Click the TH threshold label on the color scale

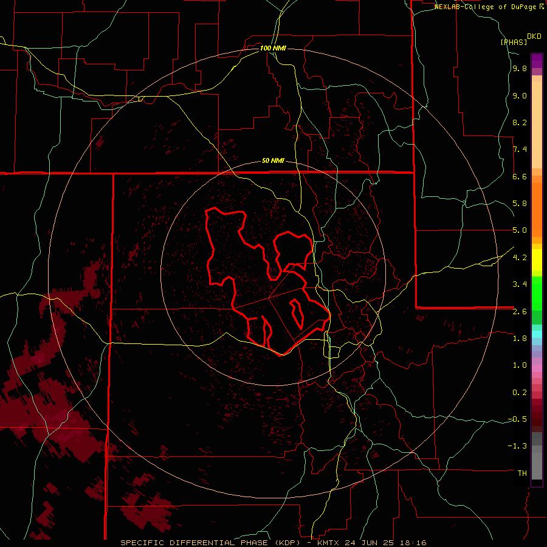click(522, 473)
